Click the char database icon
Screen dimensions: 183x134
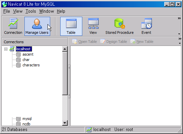18,60
